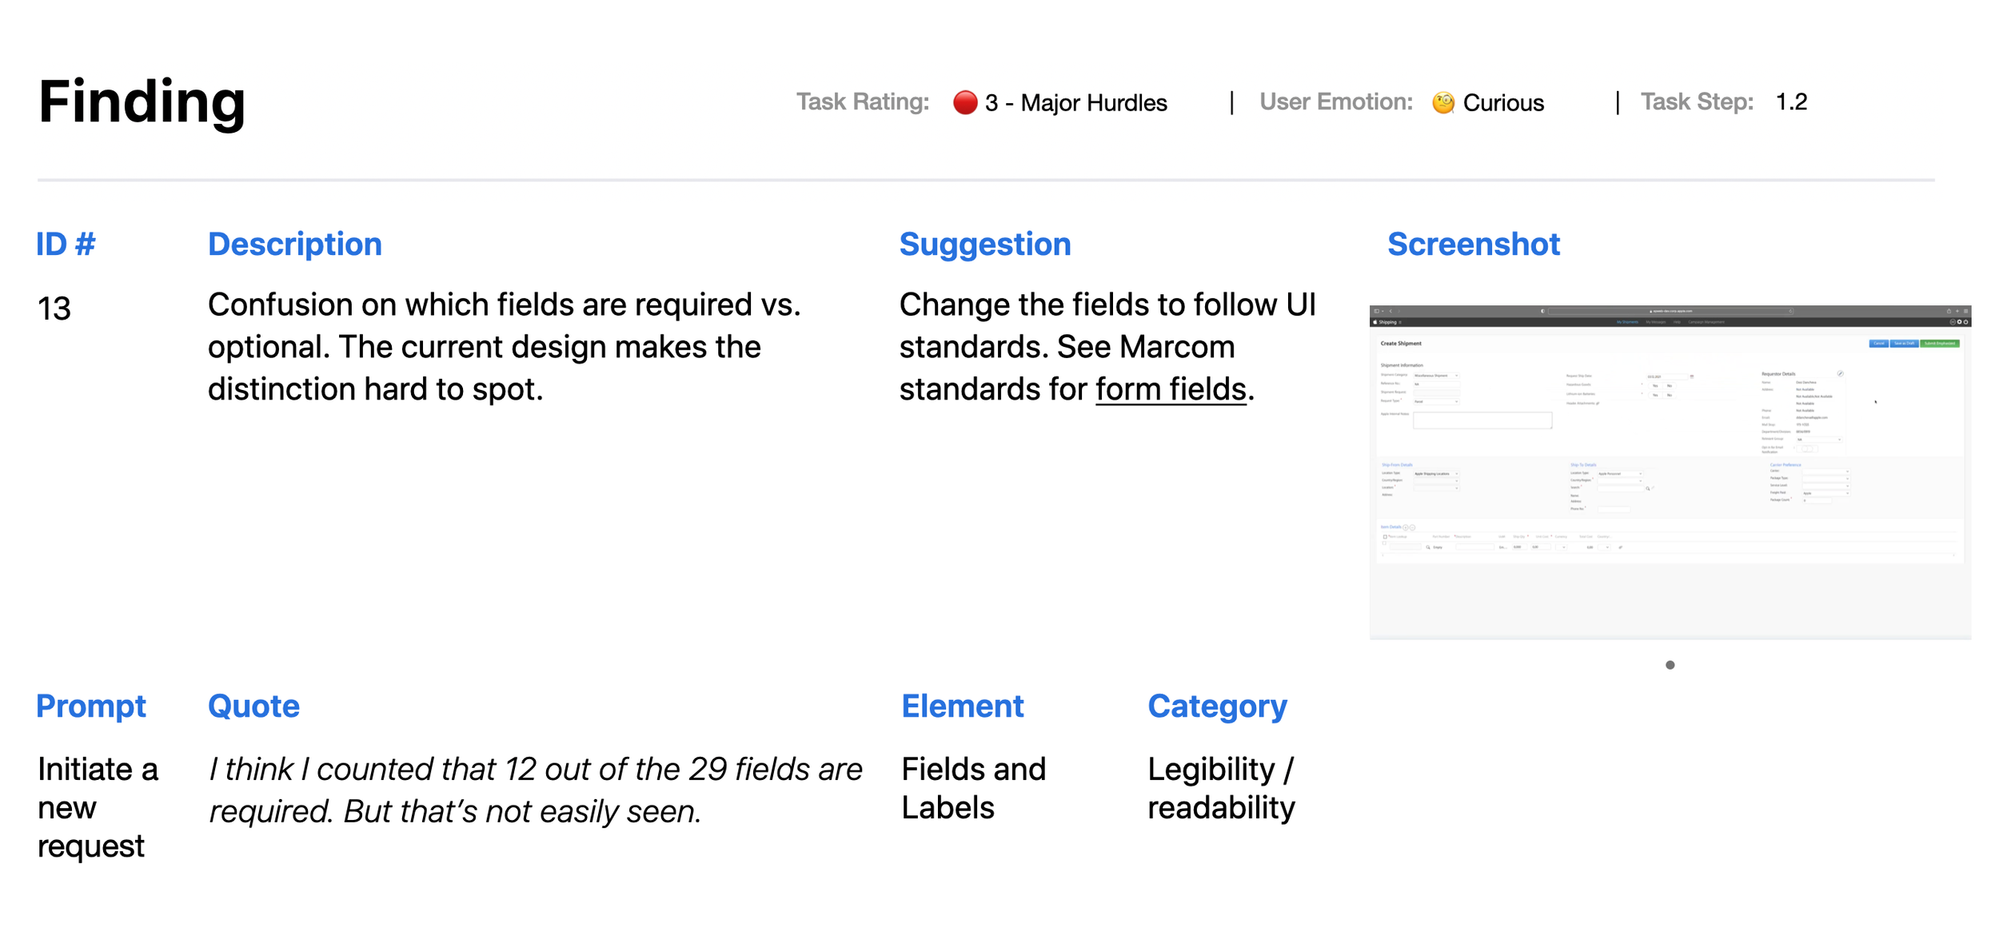Click the Curious emoji icon
The height and width of the screenshot is (943, 1999).
tap(1442, 102)
